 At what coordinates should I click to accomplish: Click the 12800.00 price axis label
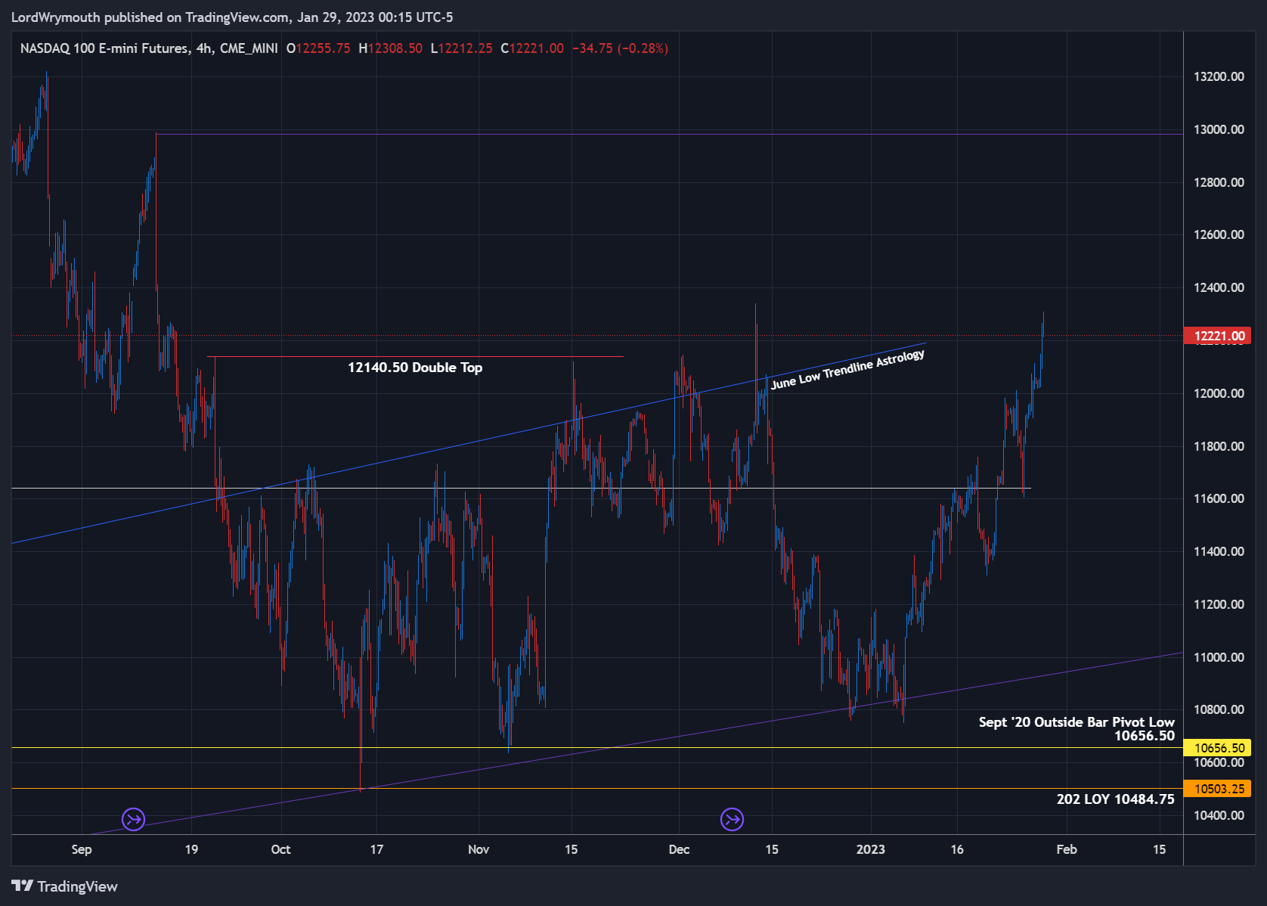point(1219,182)
